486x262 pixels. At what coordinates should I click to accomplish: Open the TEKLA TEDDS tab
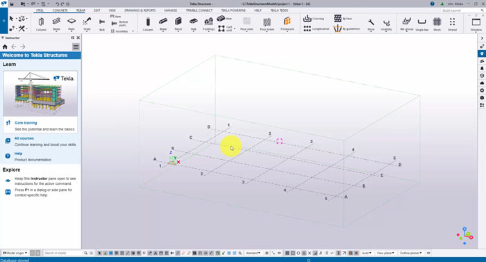coord(279,10)
